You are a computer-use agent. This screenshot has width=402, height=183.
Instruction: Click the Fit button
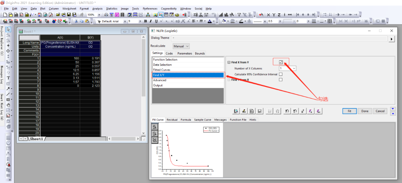point(349,111)
